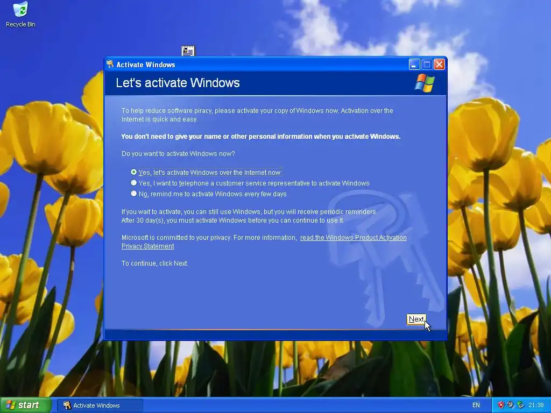Open the Recycle Bin desktop icon
Viewport: 551px width, 413px height.
pos(20,14)
